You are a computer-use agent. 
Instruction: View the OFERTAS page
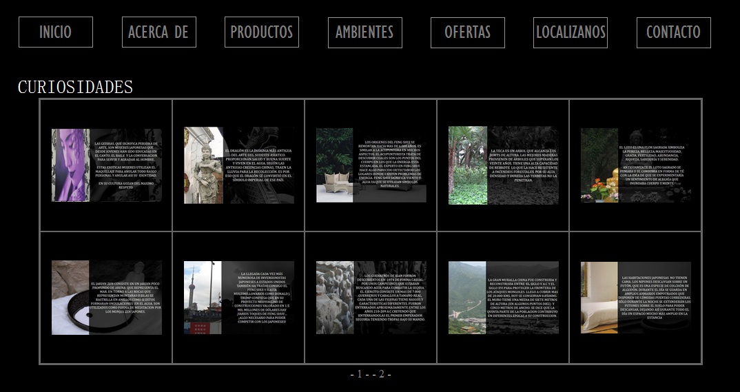(467, 32)
